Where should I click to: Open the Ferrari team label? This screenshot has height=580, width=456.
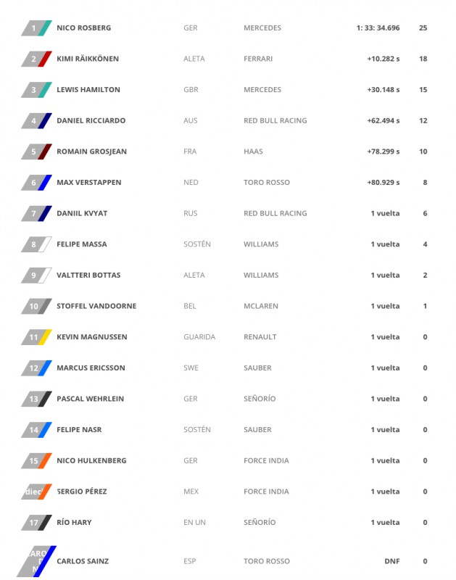(x=258, y=59)
